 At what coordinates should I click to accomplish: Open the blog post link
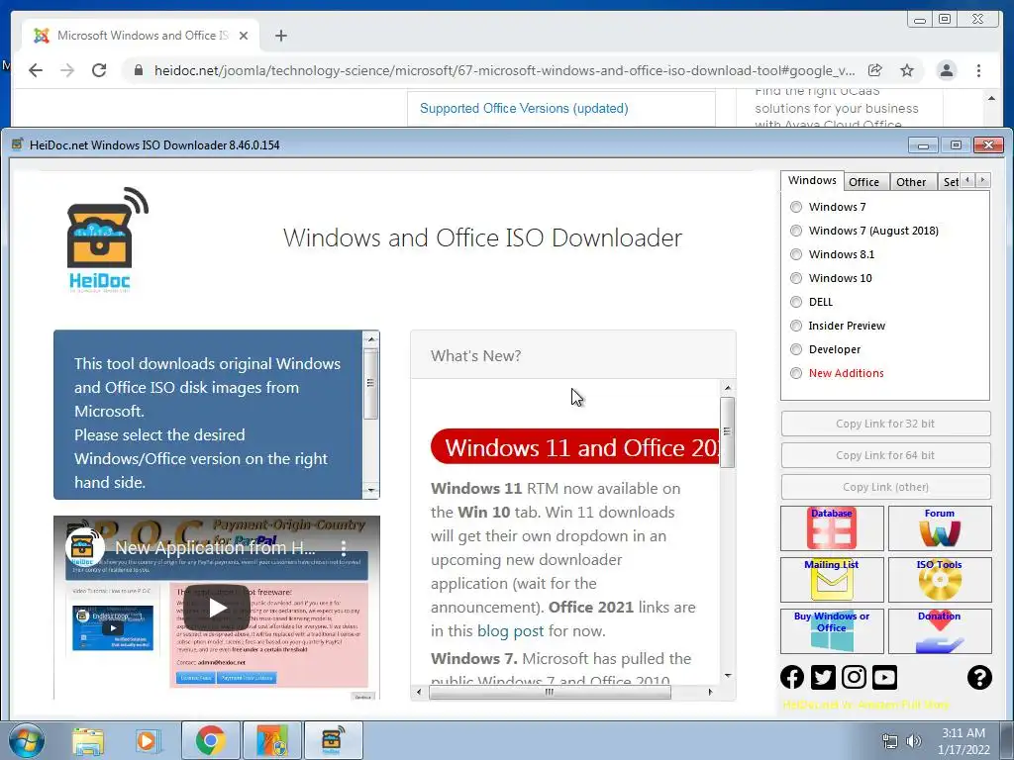pos(510,630)
